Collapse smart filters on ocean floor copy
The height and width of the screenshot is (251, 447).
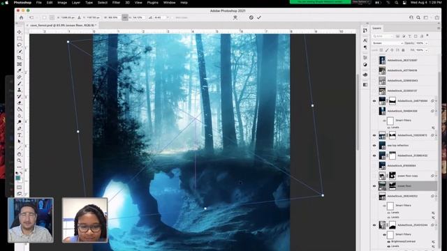[x=436, y=176]
